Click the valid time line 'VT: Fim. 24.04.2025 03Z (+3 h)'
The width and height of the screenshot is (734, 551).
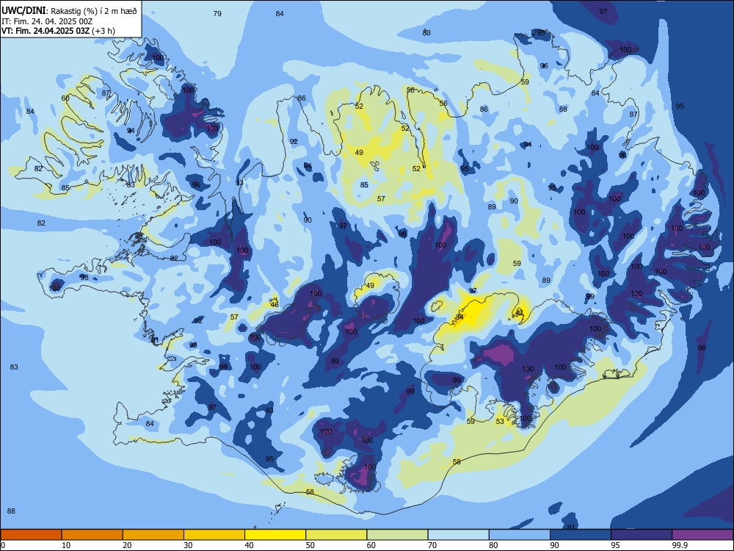point(58,31)
